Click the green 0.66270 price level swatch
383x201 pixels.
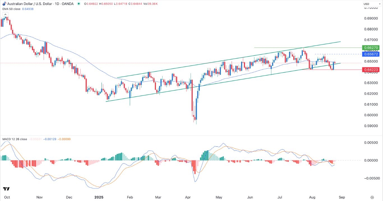tap(371, 48)
